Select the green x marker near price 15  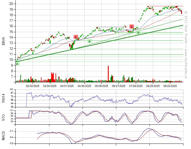pos(138,32)
